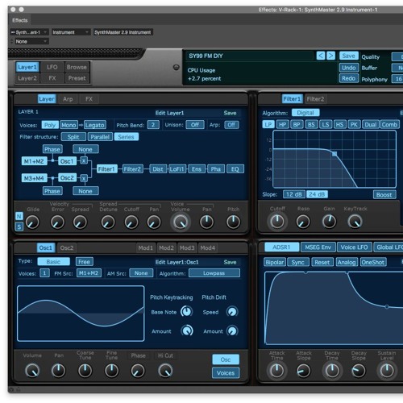This screenshot has width=403, height=403.
Task: Click the Voice Volume knob
Action: pos(181,222)
